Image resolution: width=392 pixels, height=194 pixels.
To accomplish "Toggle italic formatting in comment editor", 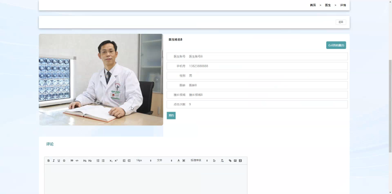I will pos(54,160).
